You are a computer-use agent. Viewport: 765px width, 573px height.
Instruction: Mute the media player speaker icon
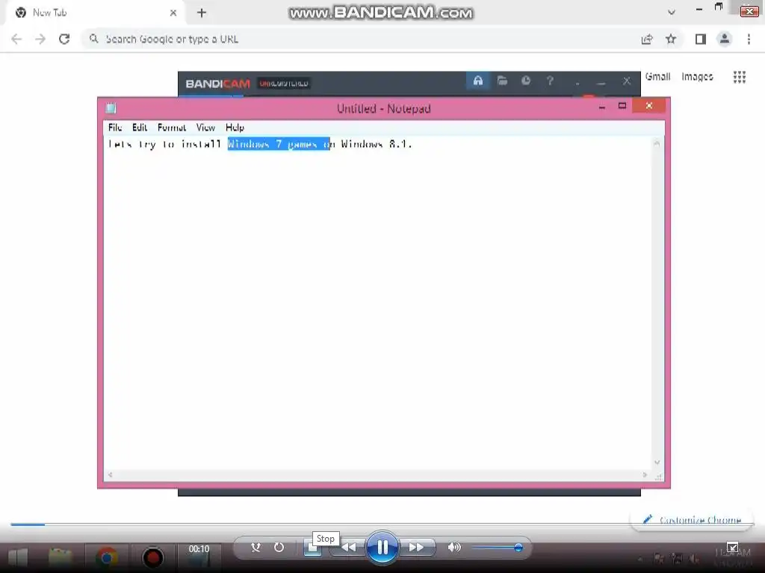(453, 547)
